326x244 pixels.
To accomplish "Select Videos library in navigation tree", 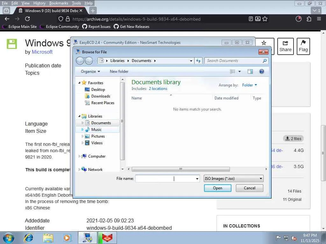I will pyautogui.click(x=97, y=143).
